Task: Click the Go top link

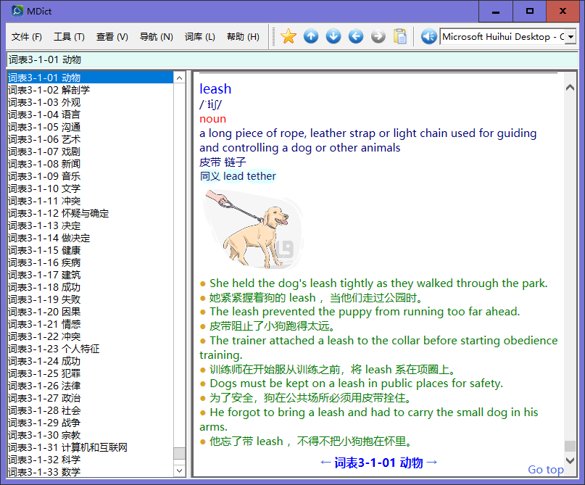Action: point(545,470)
